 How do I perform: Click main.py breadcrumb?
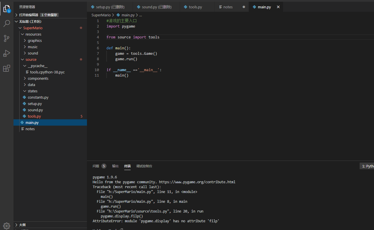pyautogui.click(x=128, y=15)
